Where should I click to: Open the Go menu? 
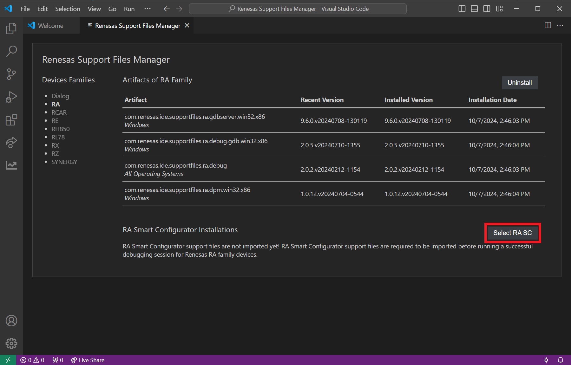pyautogui.click(x=112, y=9)
